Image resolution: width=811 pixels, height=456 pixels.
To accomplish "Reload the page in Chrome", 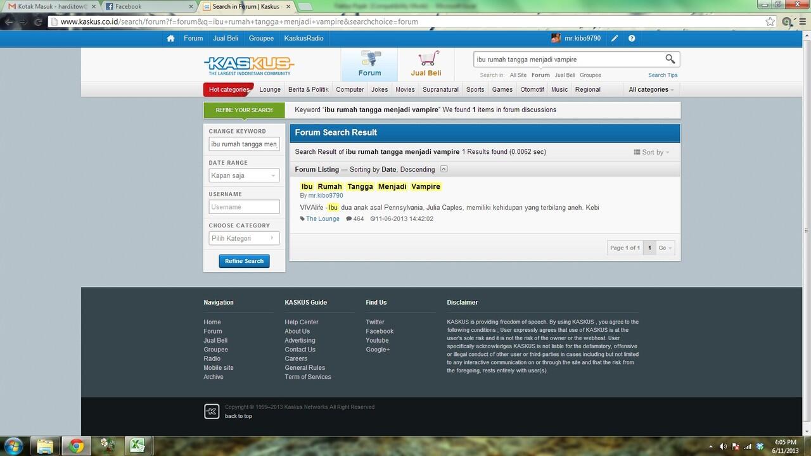I will click(39, 22).
